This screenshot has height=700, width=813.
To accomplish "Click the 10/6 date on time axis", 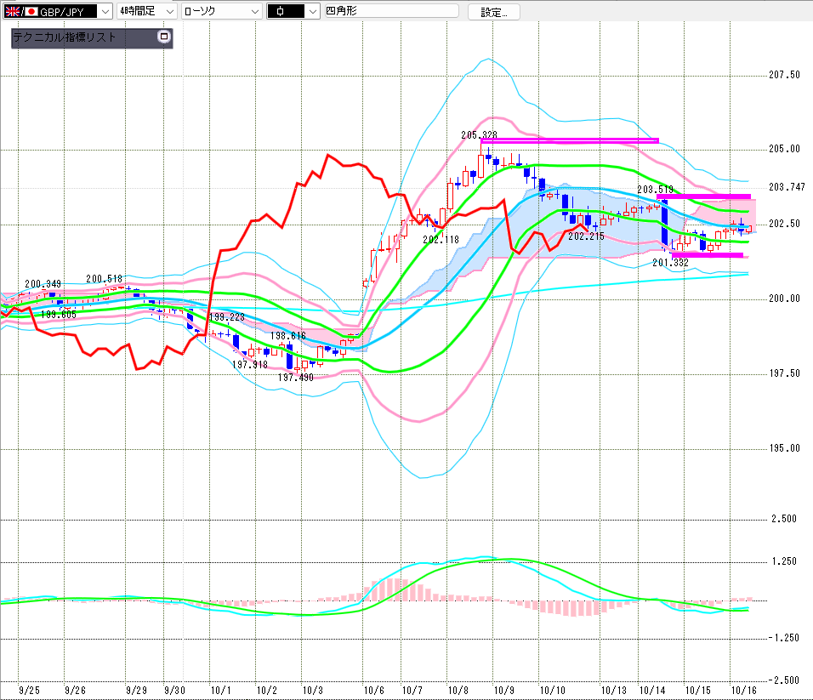I will pos(372,691).
